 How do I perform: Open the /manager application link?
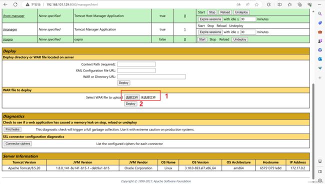10,29
